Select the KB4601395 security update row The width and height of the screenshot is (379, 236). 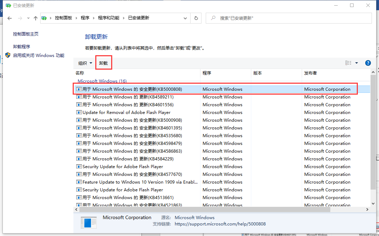(222, 128)
